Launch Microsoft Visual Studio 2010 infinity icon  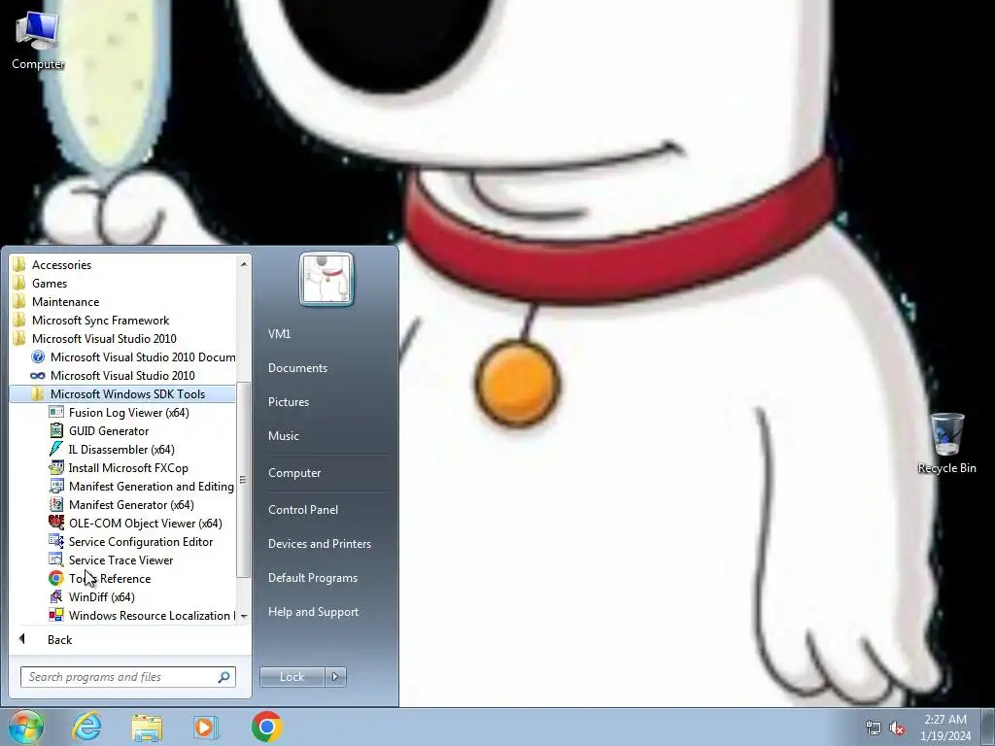[38, 376]
